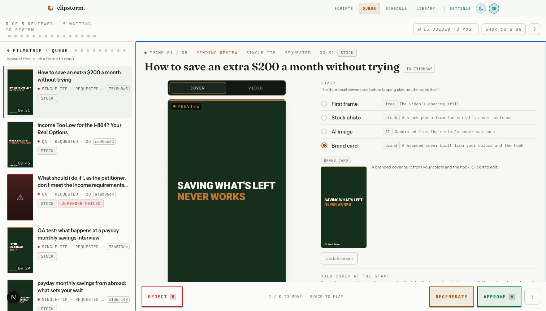Open the QB user avatar menu
Viewport: 546px width, 311px height.
[494, 9]
